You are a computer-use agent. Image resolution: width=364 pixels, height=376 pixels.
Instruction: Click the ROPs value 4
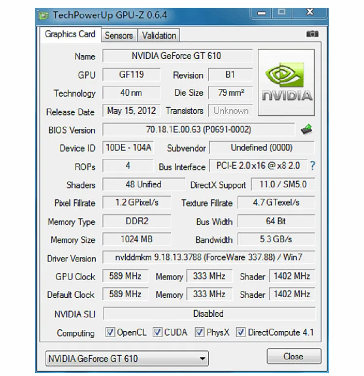click(x=128, y=166)
